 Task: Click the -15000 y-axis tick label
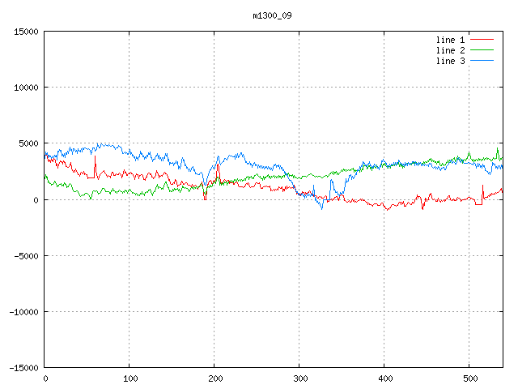(23, 367)
